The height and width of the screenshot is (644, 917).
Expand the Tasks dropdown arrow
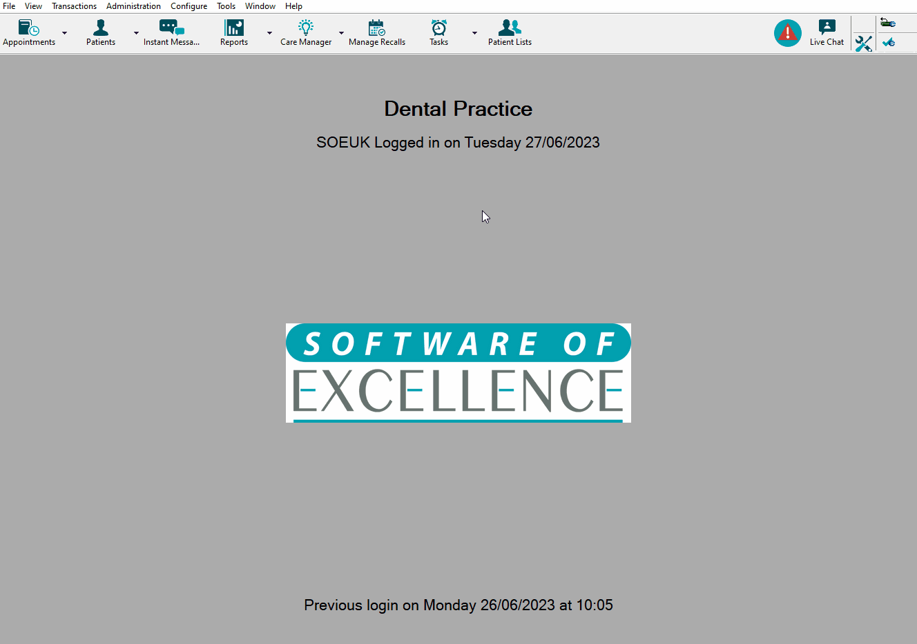474,33
